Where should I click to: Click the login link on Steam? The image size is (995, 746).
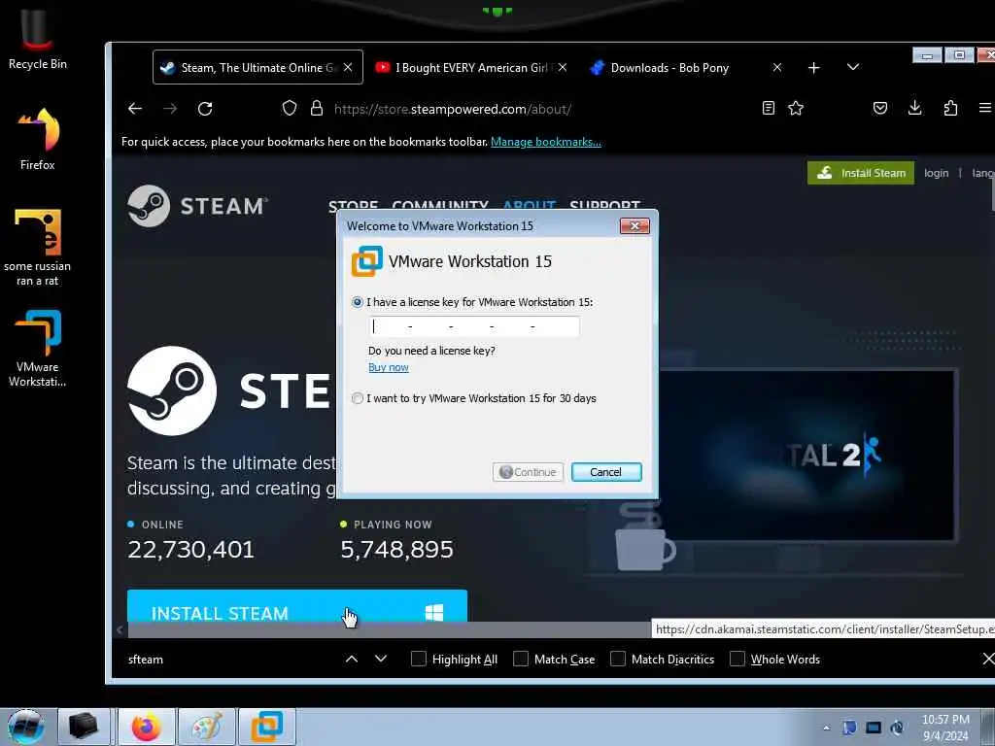click(936, 173)
